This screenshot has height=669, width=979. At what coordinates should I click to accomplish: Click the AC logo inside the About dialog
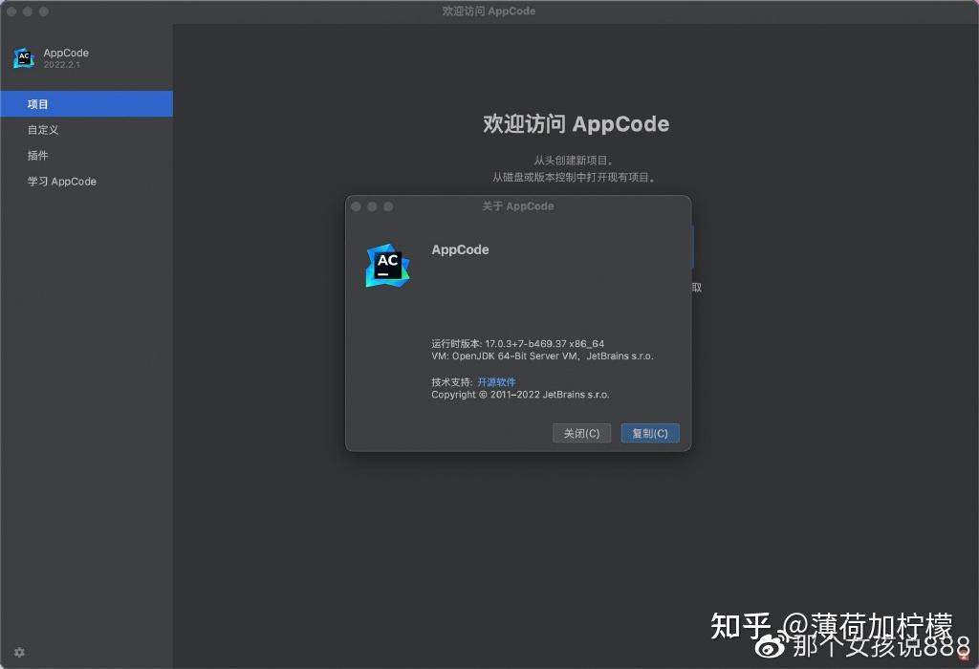coord(386,265)
